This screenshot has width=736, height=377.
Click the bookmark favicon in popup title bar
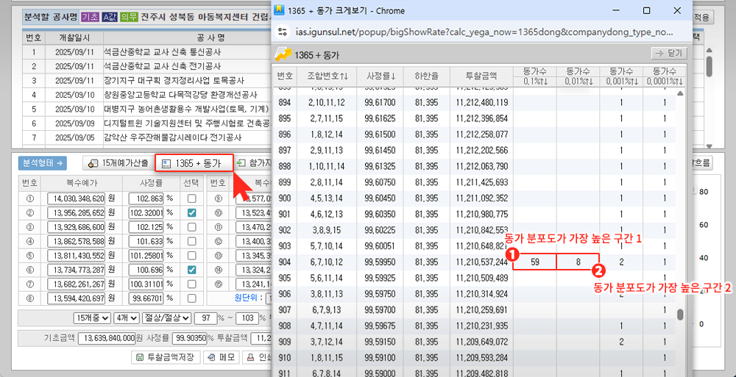[x=279, y=10]
